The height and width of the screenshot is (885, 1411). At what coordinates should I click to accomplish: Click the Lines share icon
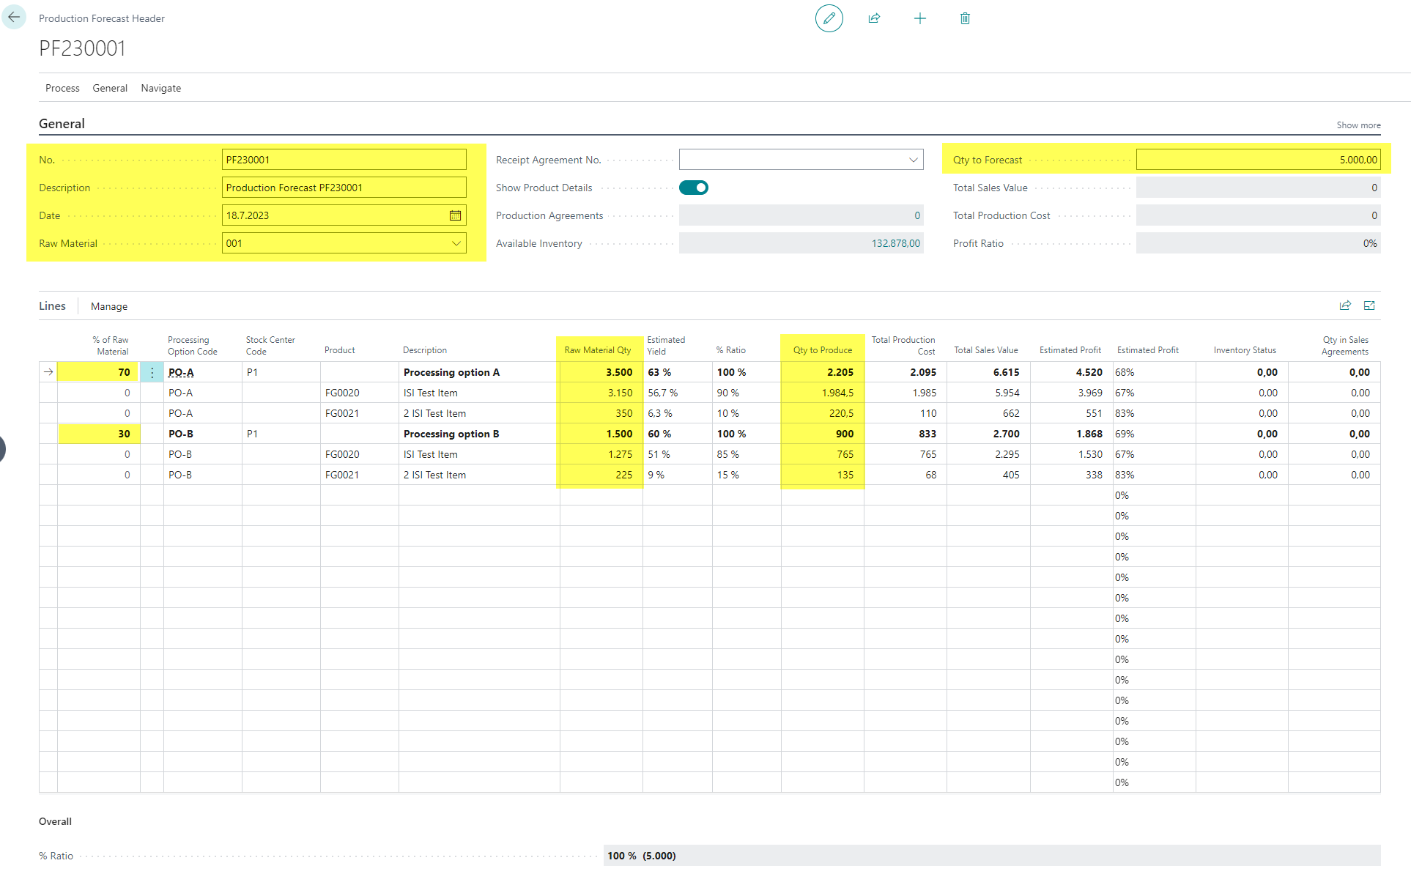(1345, 306)
